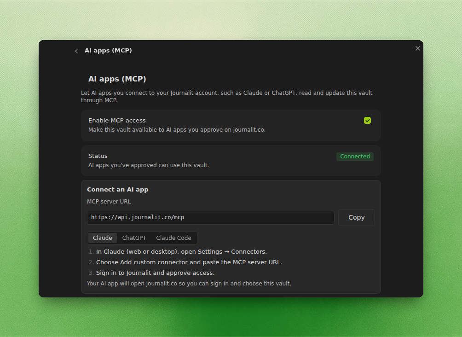Select the MCP server URL field
Screen dimensions: 462x337
pyautogui.click(x=210, y=218)
